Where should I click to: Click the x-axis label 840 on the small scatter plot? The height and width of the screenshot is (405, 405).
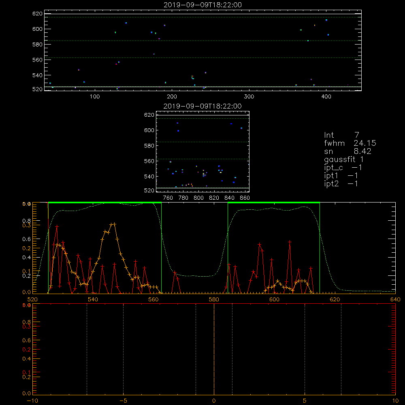[230, 198]
